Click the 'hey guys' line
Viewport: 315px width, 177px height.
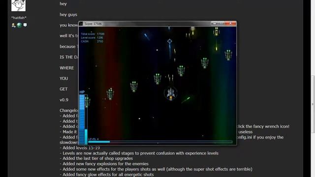(68, 15)
